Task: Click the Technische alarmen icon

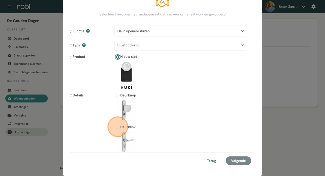Action: pos(10,64)
